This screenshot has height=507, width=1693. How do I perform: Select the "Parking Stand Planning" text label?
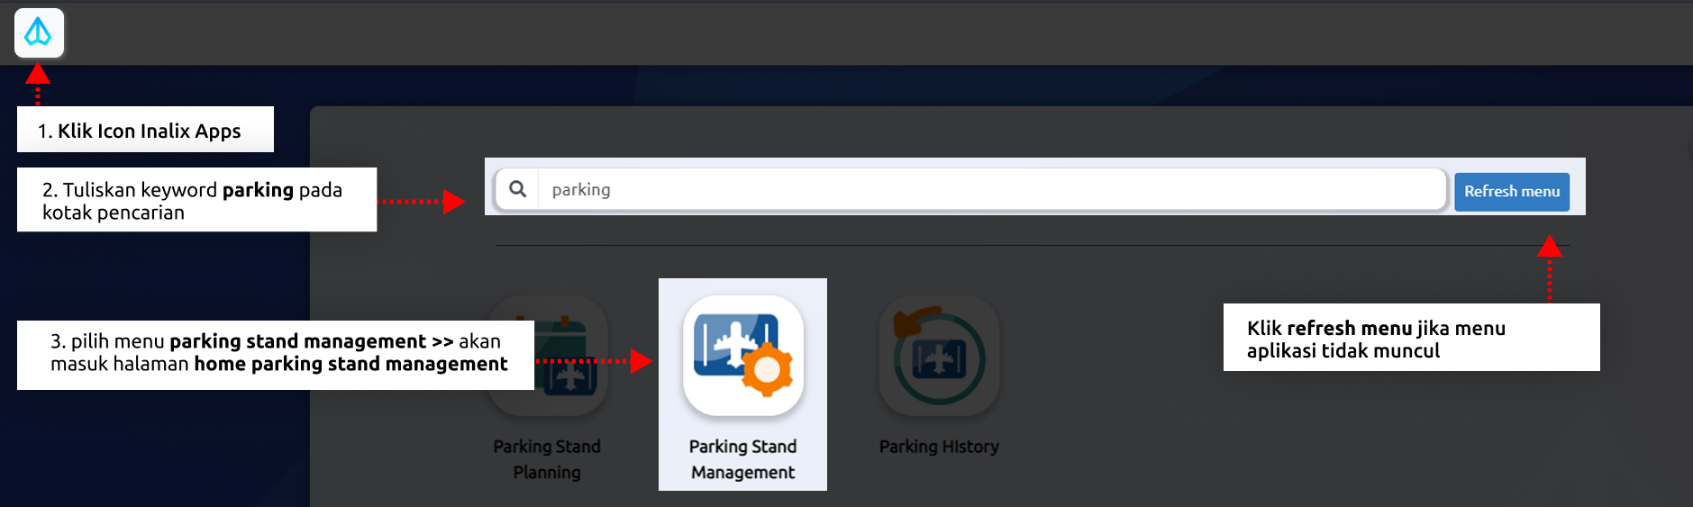(547, 459)
